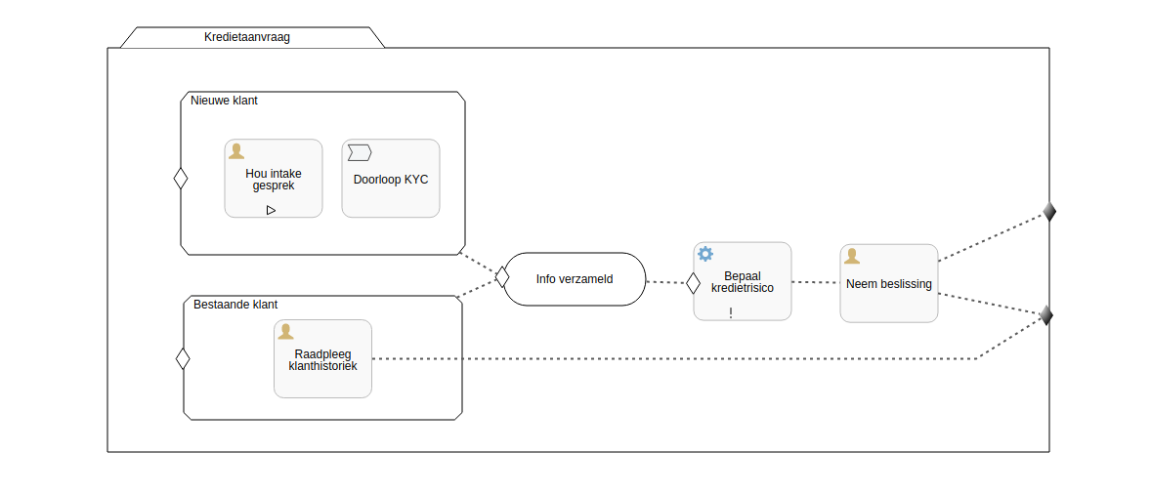The height and width of the screenshot is (494, 1151).
Task: Select the entry criterion diamond on Bestaande klant stage
Action: 183,358
